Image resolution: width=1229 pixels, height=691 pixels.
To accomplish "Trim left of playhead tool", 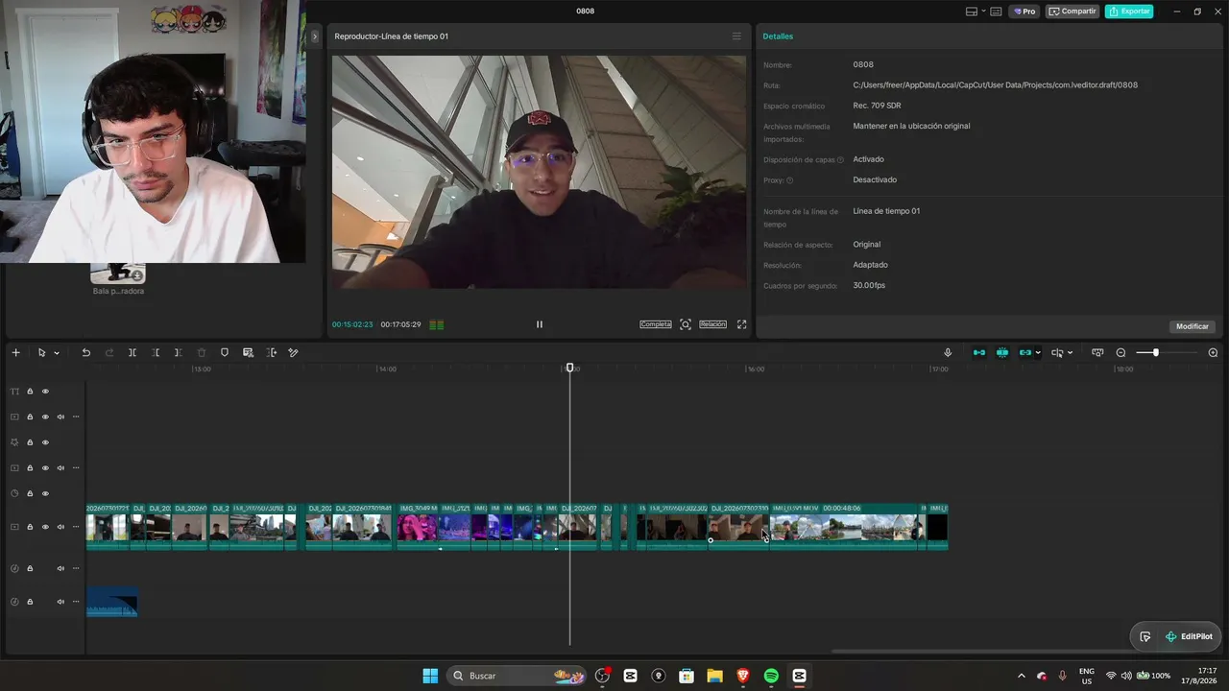I will (156, 352).
